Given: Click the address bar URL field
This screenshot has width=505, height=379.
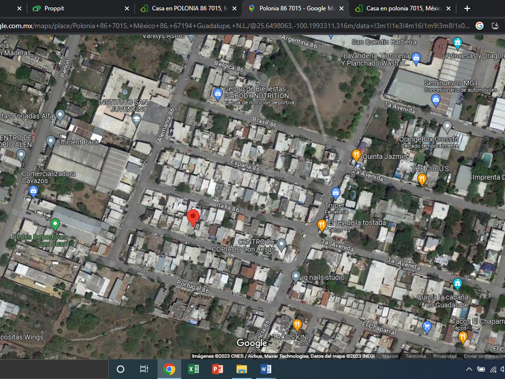Looking at the screenshot, I should pyautogui.click(x=235, y=26).
